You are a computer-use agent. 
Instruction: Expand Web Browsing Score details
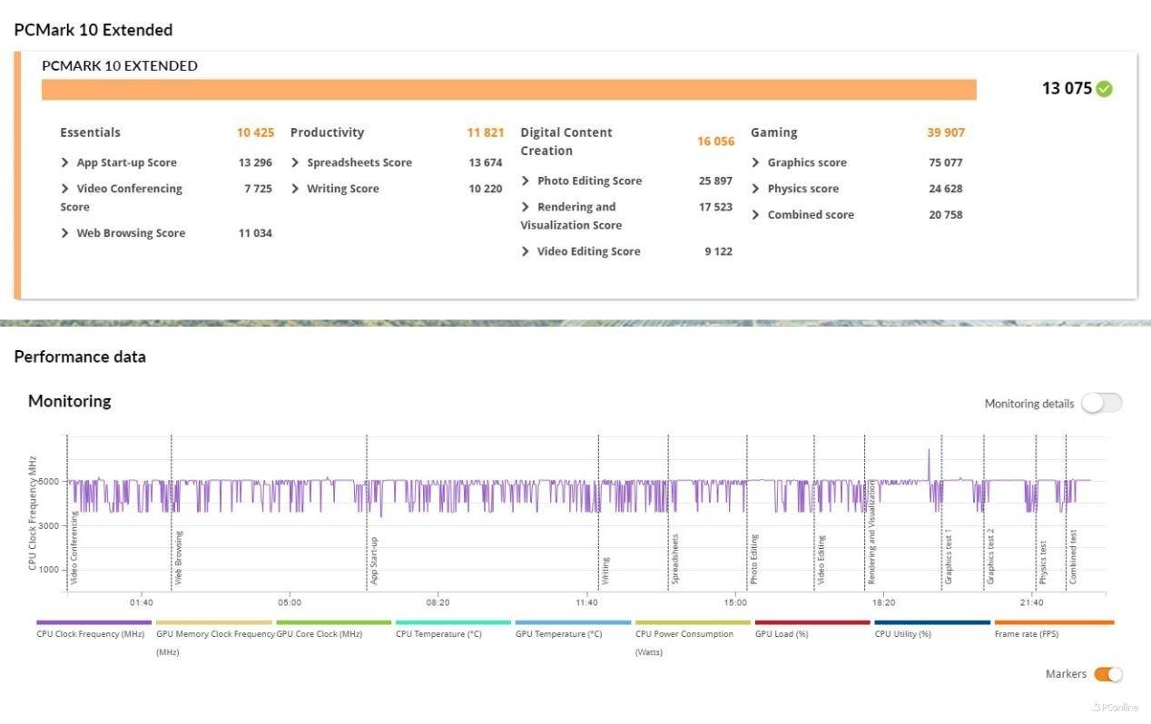tap(65, 233)
